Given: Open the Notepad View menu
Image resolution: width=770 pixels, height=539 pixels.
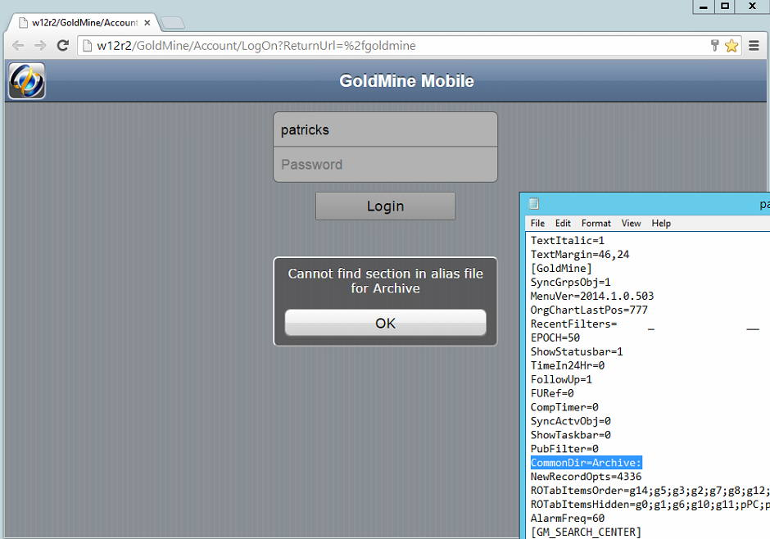Looking at the screenshot, I should pyautogui.click(x=631, y=223).
